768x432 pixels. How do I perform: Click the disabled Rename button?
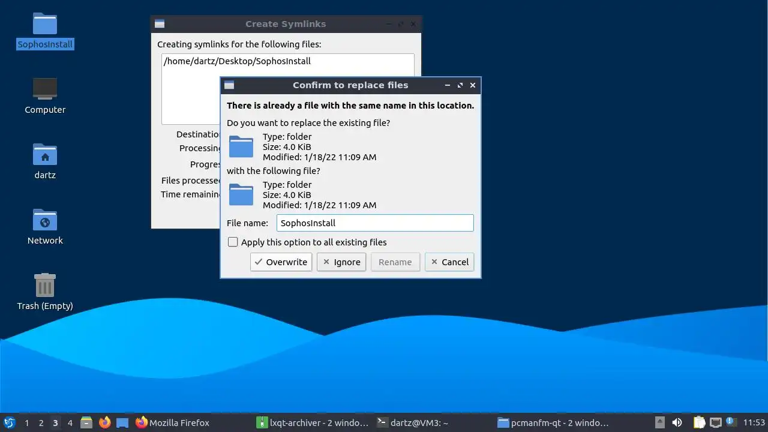coord(395,262)
